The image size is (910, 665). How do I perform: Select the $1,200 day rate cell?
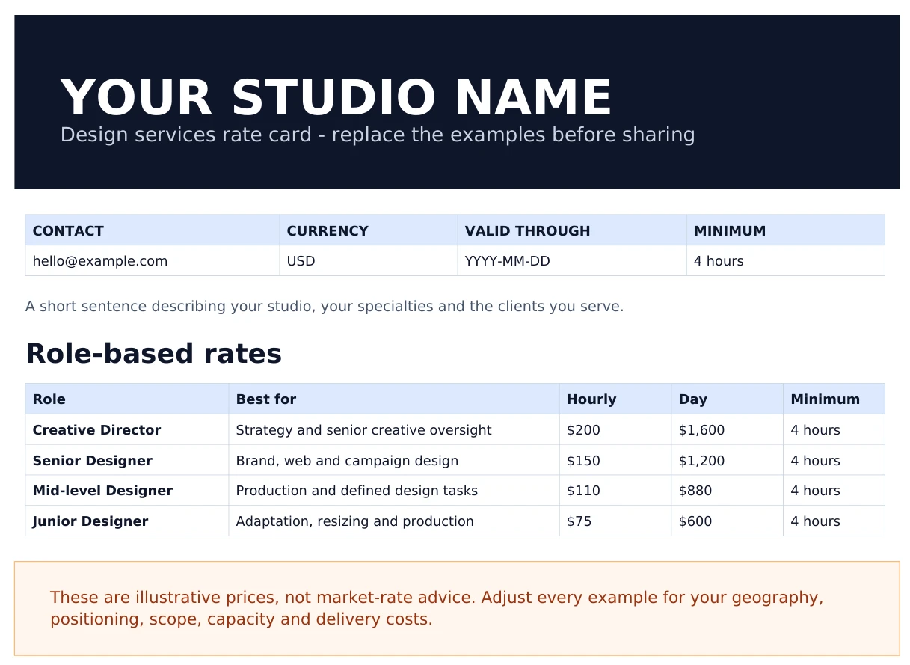click(728, 461)
